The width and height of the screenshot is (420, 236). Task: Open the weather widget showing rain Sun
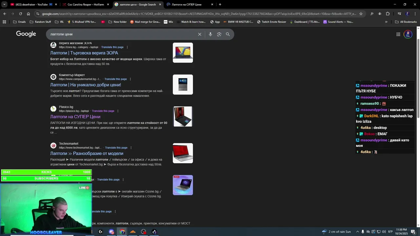coord(336,232)
